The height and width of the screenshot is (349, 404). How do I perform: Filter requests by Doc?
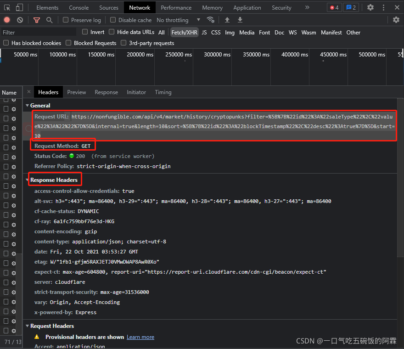pos(279,33)
